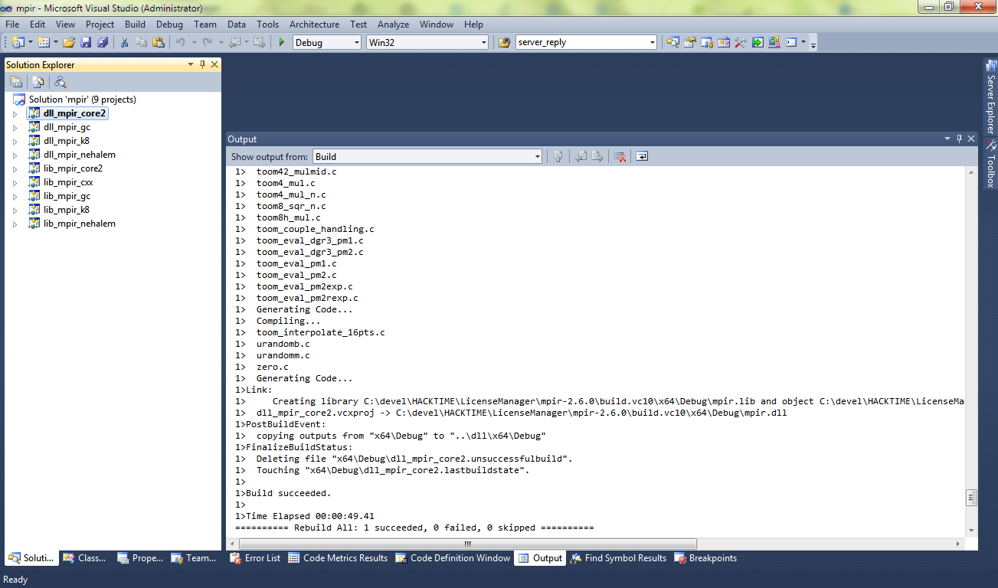Click View Class Diagram icon in Solution Explorer
Screen dimensions: 998x588
point(60,82)
